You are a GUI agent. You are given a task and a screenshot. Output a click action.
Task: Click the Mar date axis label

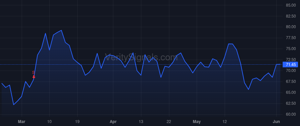coord(22,122)
